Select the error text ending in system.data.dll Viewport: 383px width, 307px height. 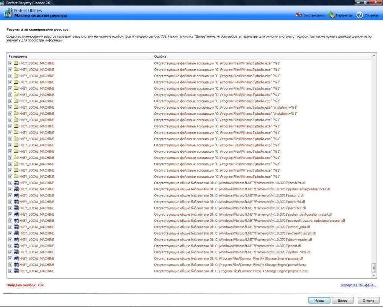coord(232,252)
